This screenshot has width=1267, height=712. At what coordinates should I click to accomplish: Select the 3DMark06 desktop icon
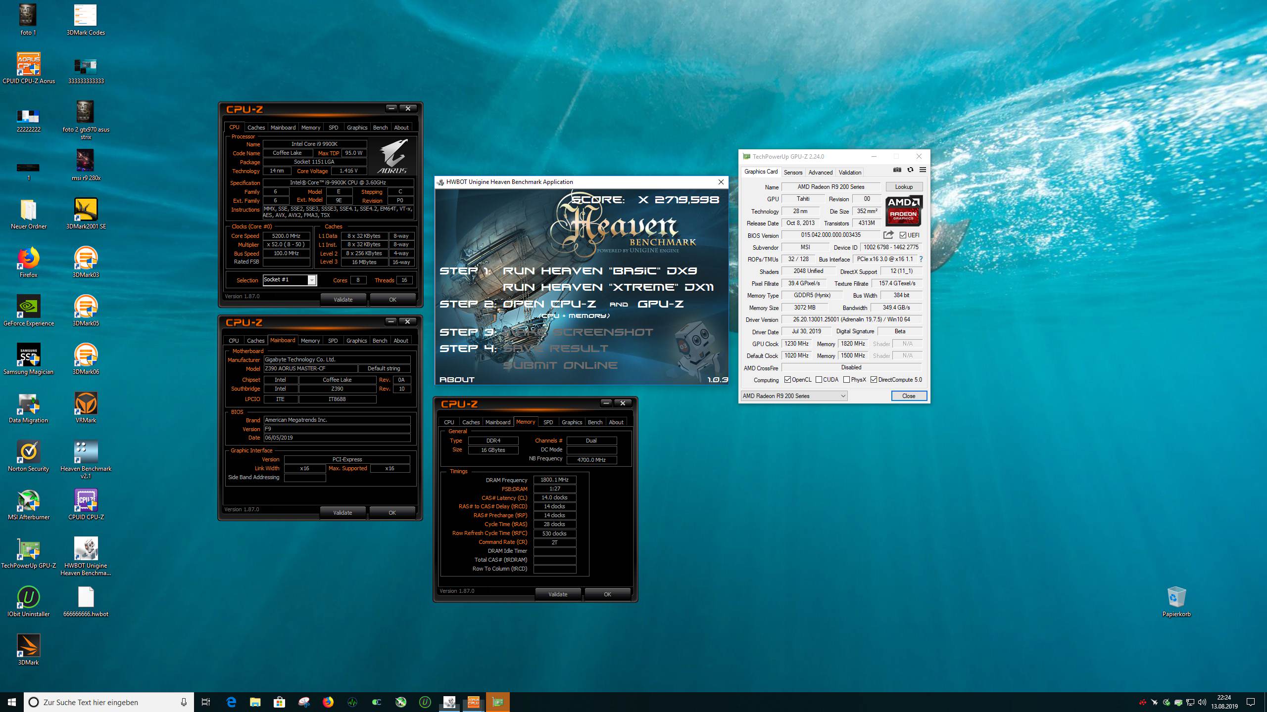click(86, 359)
